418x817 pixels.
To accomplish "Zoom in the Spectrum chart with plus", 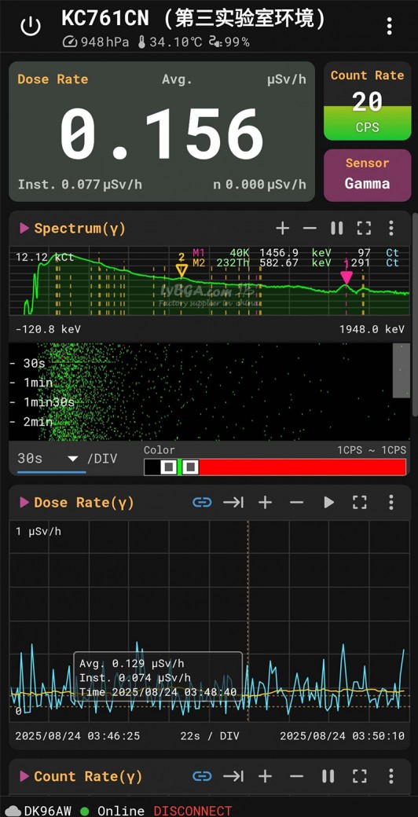I will [282, 228].
